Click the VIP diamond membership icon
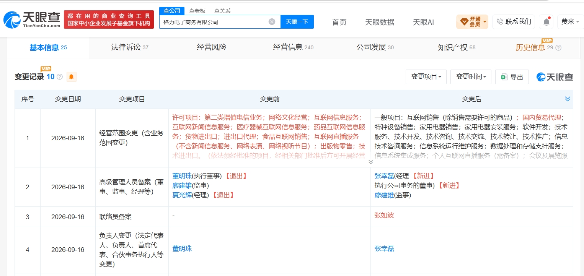The width and height of the screenshot is (584, 276). point(464,22)
